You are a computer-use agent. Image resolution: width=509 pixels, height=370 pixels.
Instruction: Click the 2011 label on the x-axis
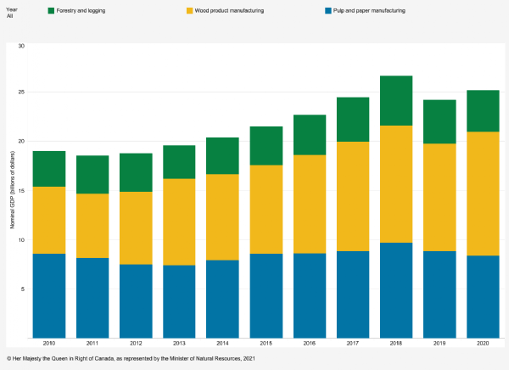coord(92,345)
